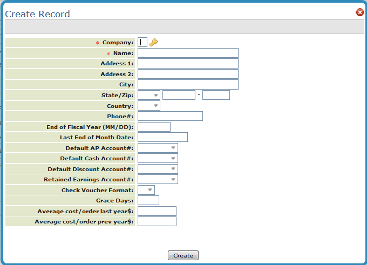Select the Address 1 field
The image size is (367, 265).
(x=188, y=64)
